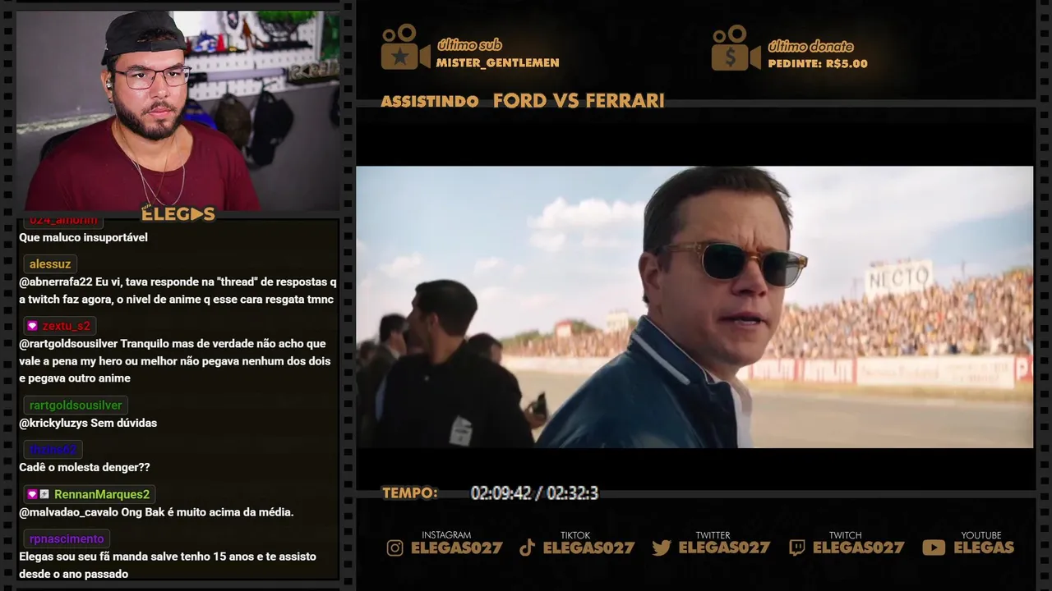1052x591 pixels.
Task: Click YouTube handle ELEGAS
Action: click(984, 548)
